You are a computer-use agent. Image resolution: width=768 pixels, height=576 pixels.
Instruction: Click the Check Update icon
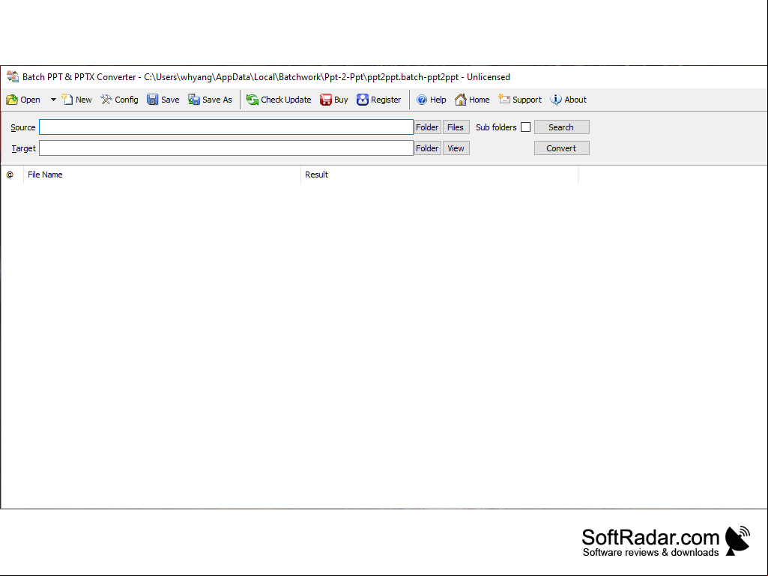coord(253,100)
